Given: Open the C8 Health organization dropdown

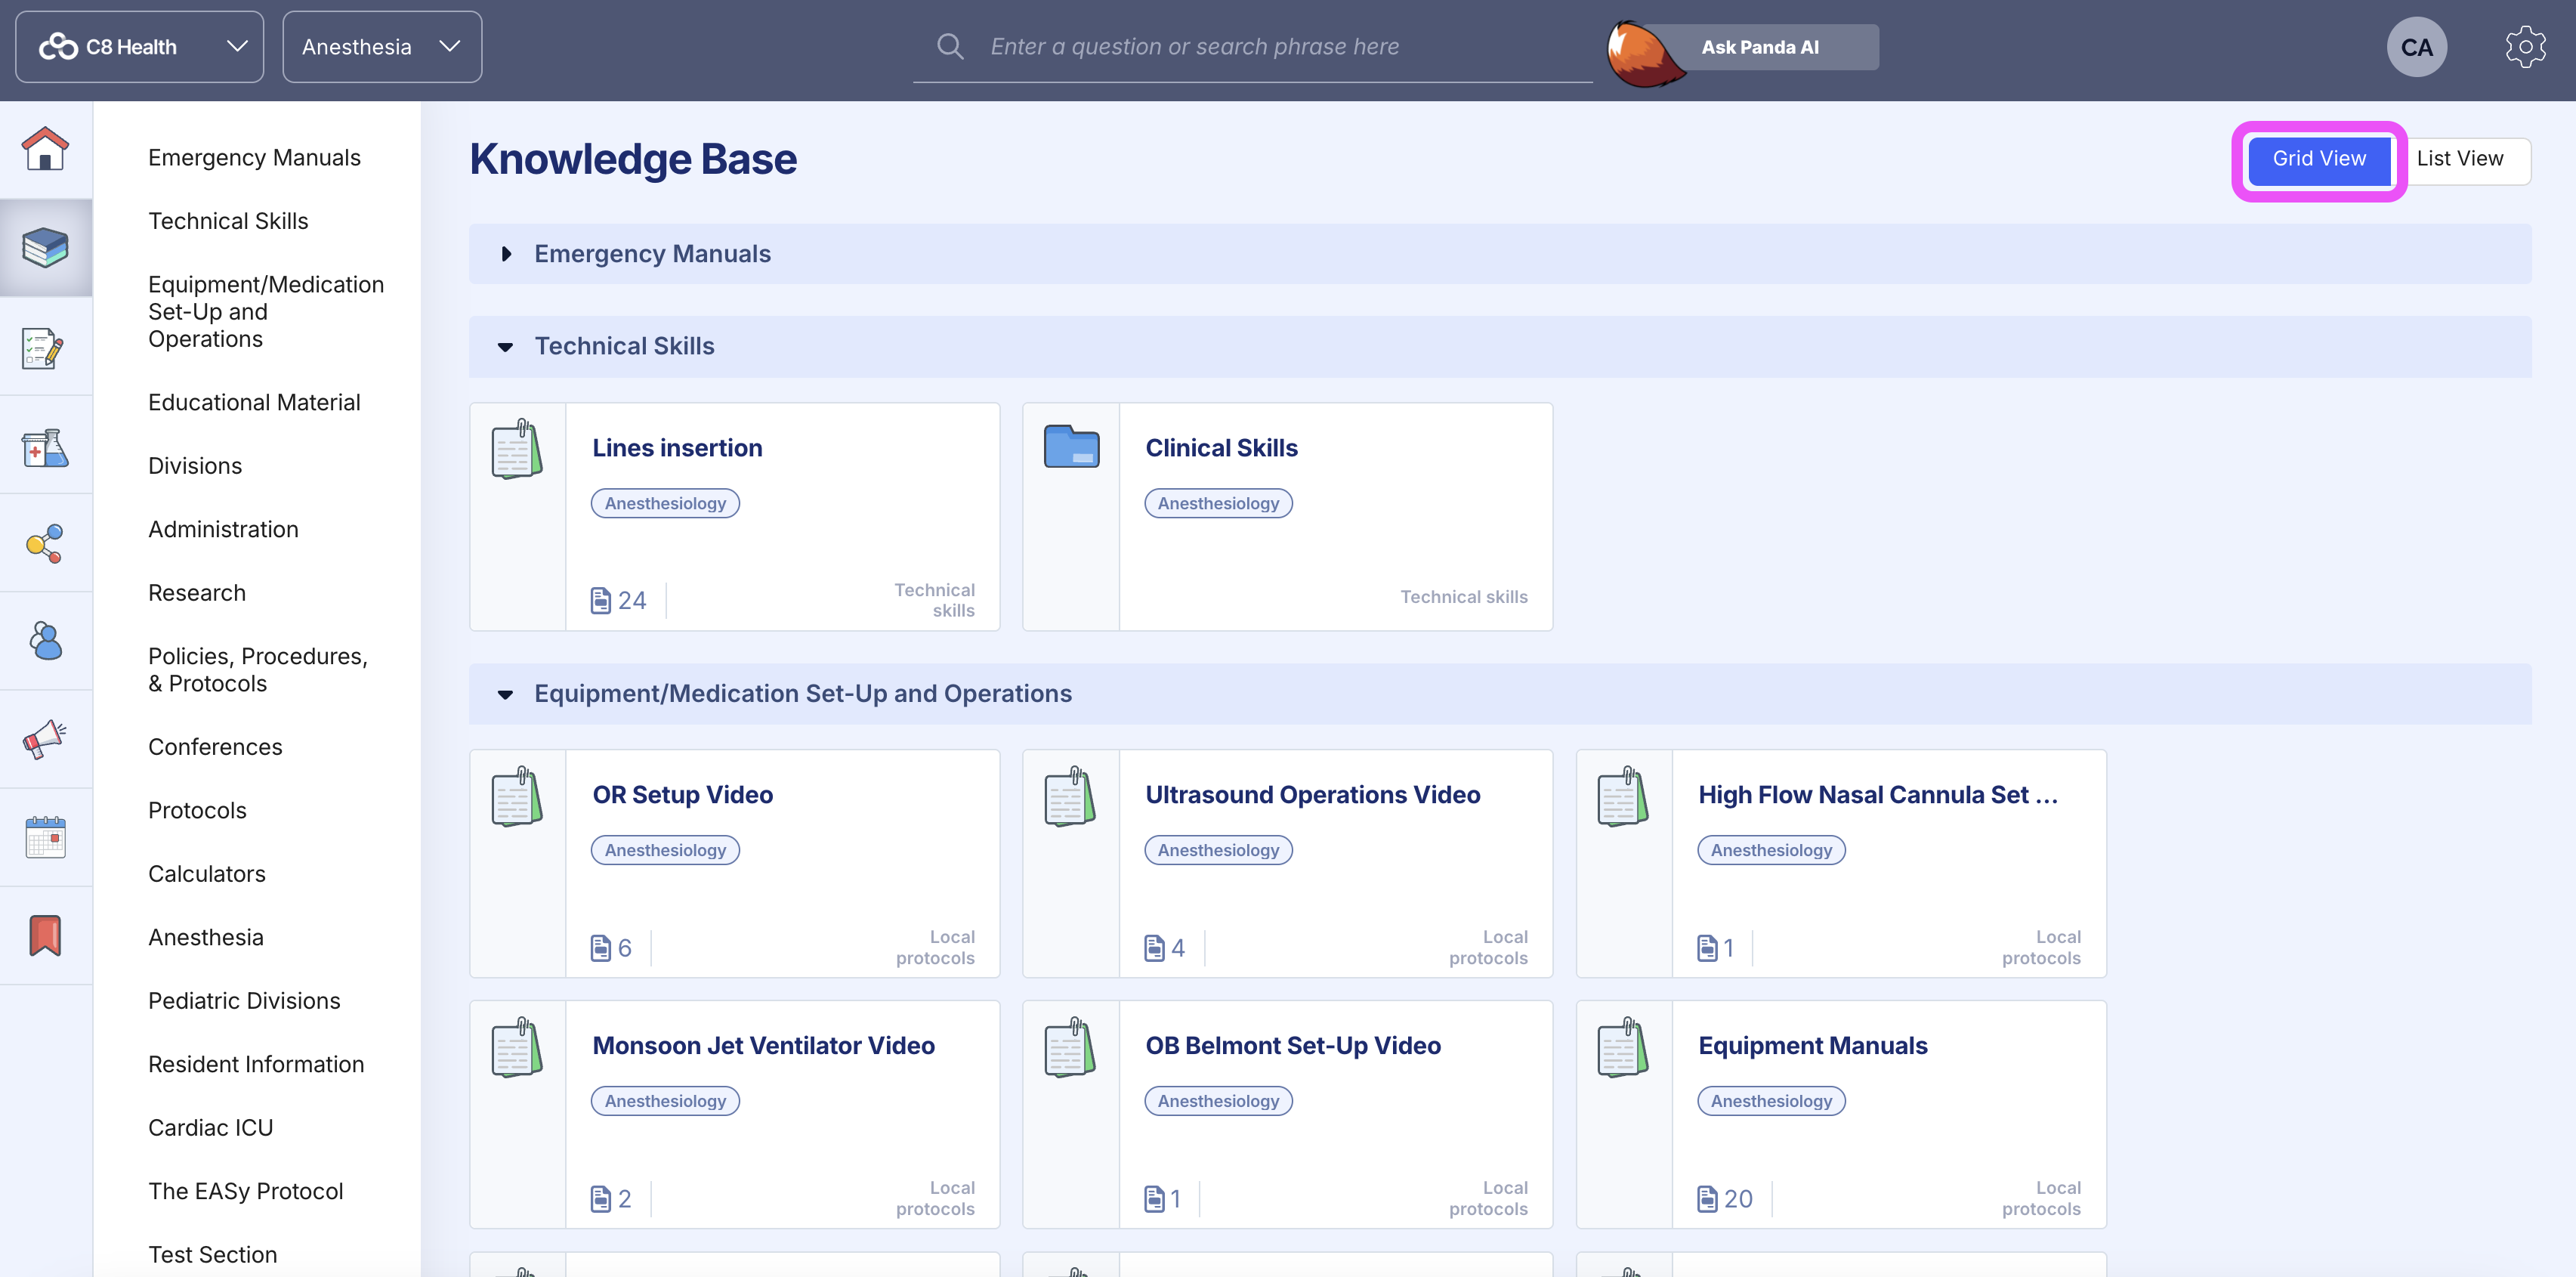Looking at the screenshot, I should pos(140,47).
